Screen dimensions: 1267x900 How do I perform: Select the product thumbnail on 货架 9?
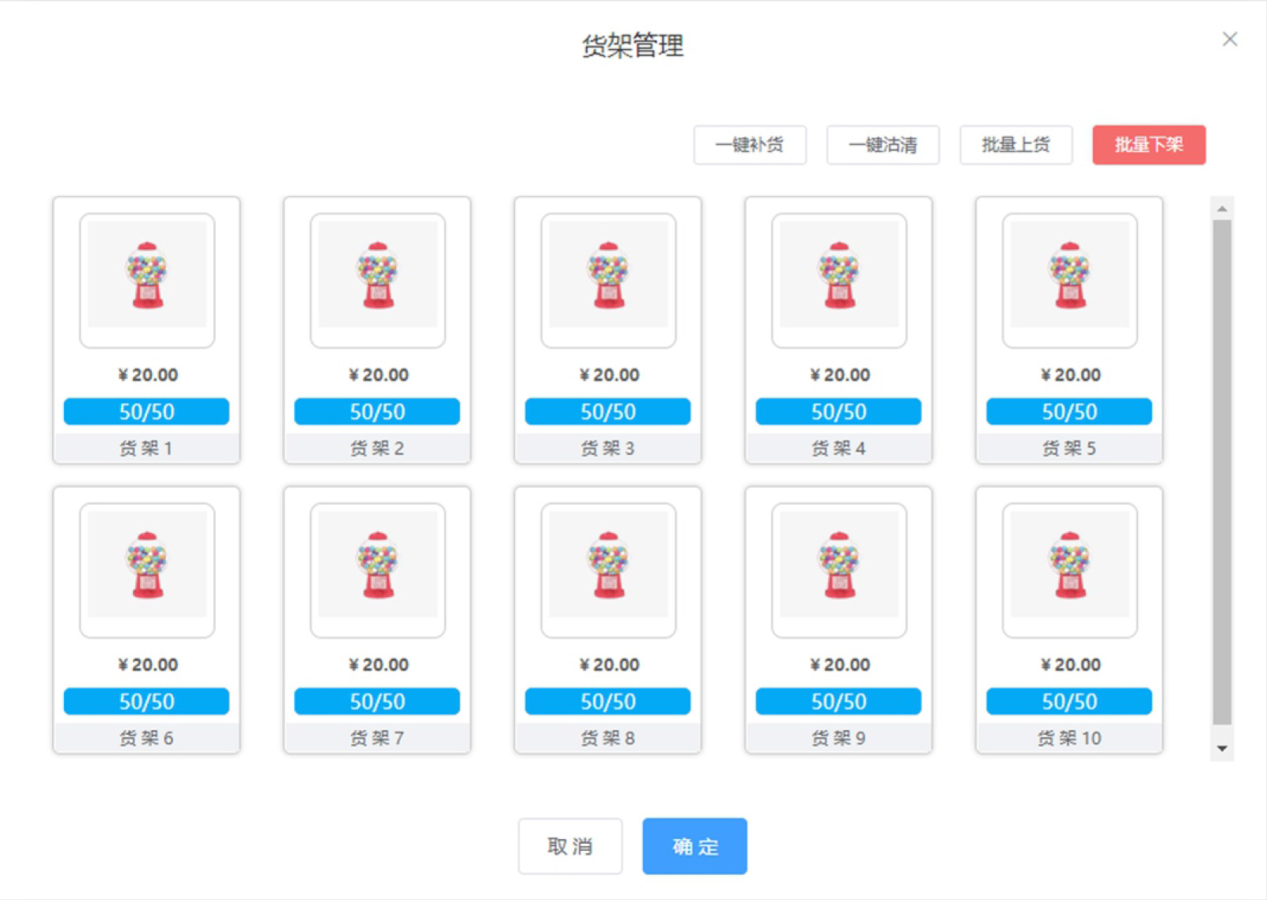coord(838,566)
